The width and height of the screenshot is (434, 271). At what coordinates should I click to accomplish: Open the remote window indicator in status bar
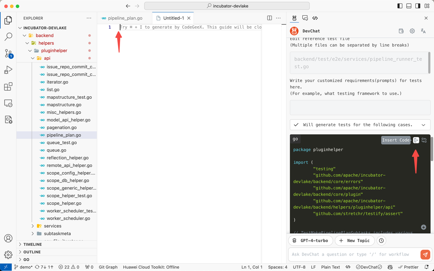pos(6,267)
